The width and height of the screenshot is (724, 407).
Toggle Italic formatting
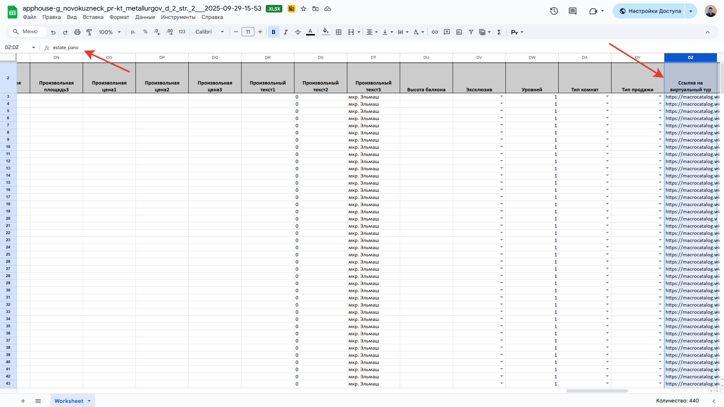286,32
